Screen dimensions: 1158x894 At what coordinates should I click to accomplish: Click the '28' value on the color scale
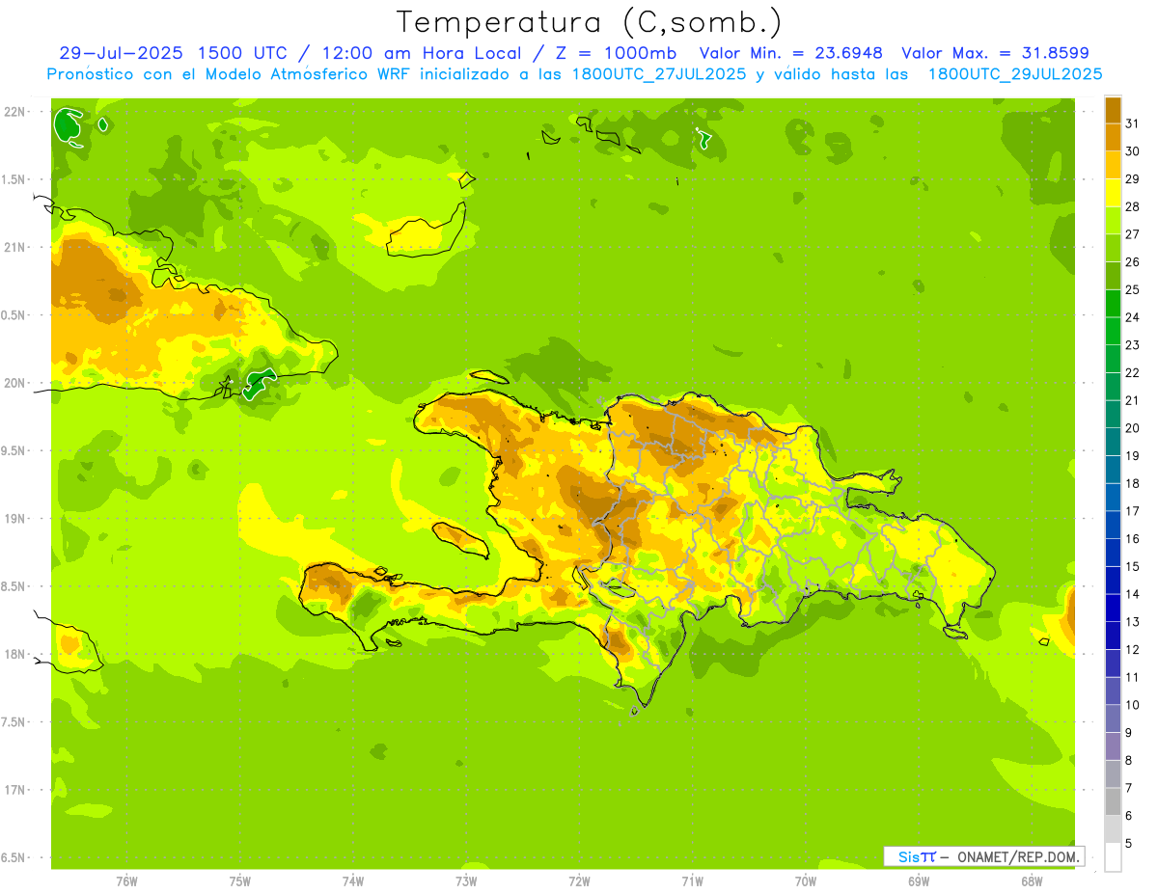pyautogui.click(x=1132, y=206)
